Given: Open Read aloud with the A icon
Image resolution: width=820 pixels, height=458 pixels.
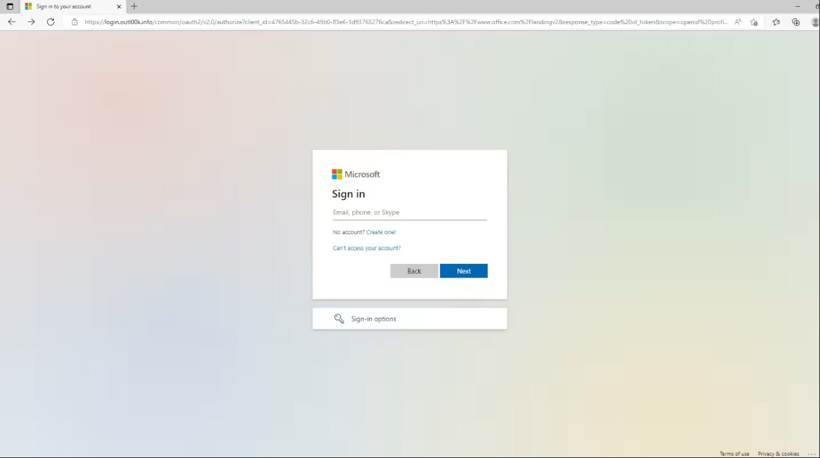Looking at the screenshot, I should click(738, 22).
